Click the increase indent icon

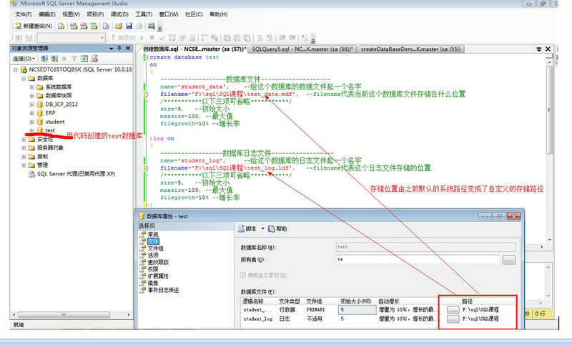point(292,38)
